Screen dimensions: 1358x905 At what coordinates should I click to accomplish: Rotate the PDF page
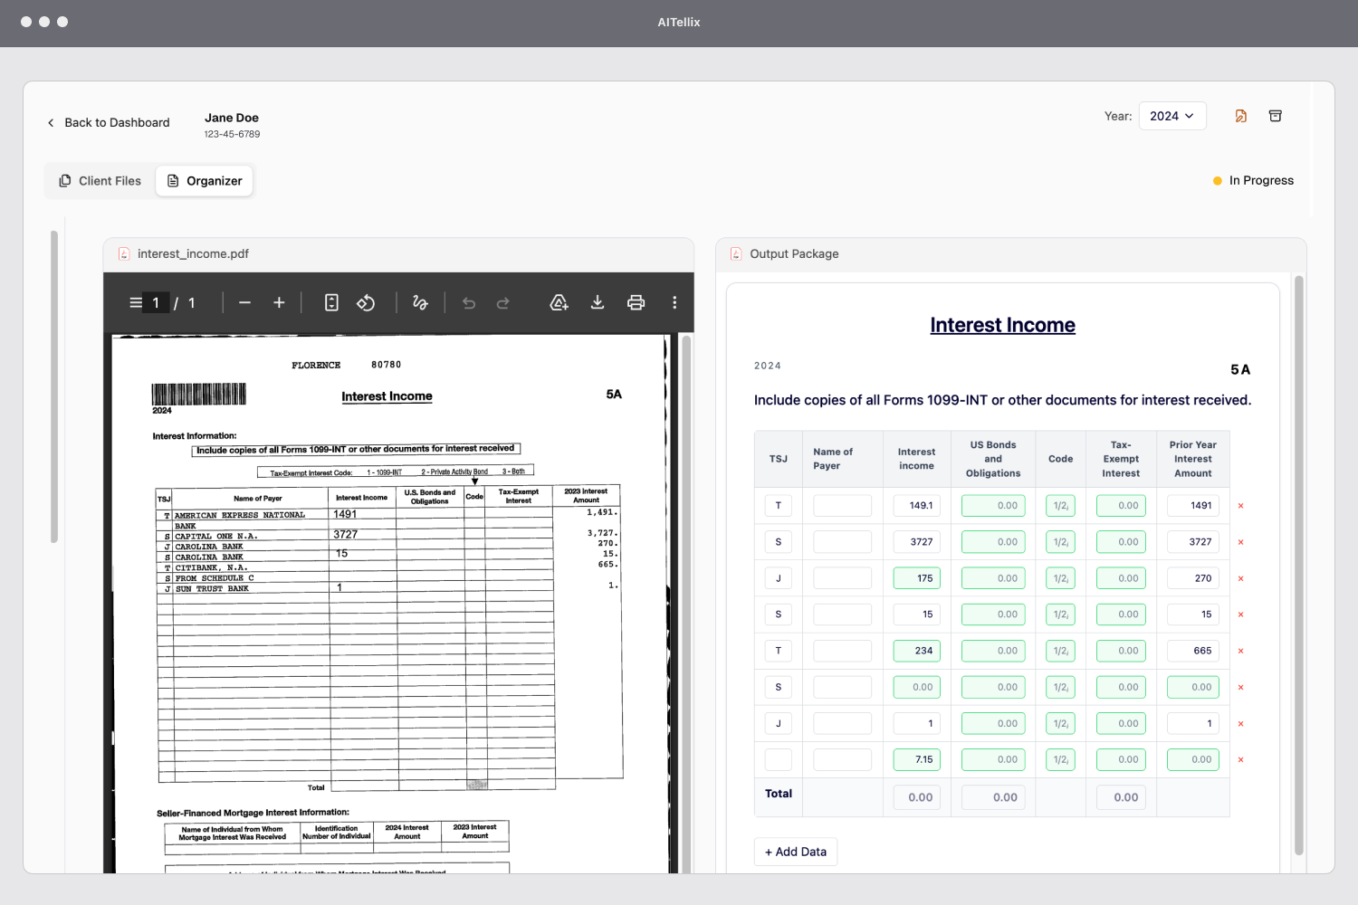[x=366, y=302]
